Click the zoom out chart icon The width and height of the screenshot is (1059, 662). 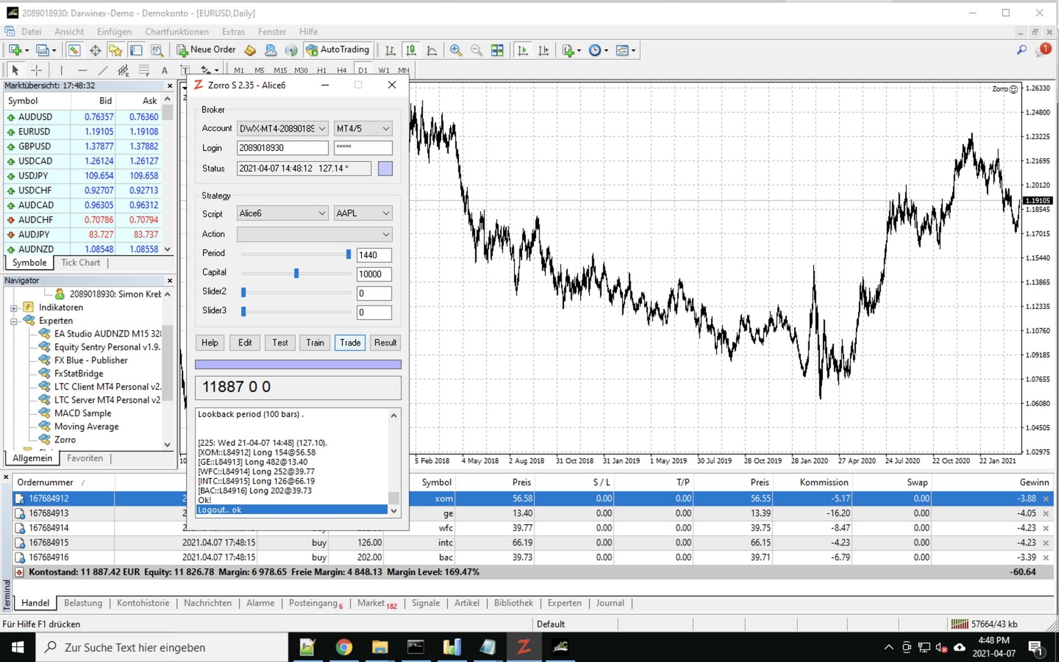476,50
